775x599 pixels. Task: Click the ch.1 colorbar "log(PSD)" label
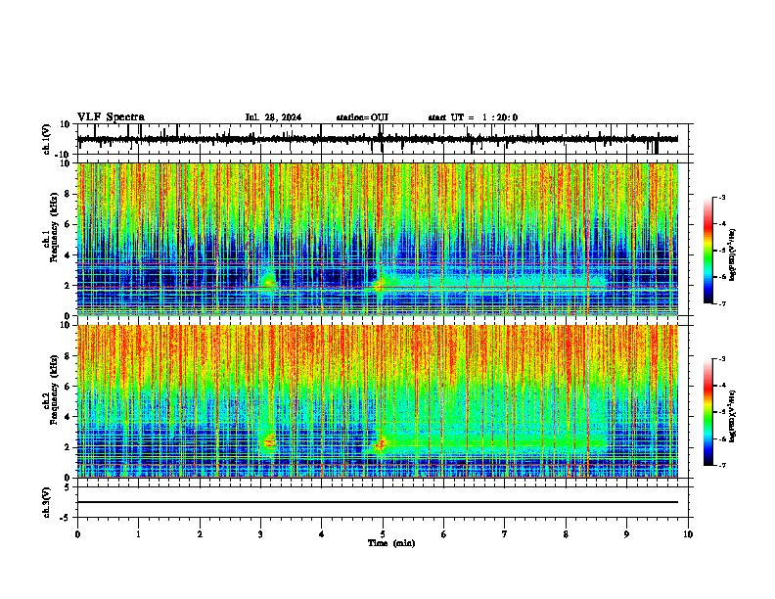click(x=733, y=255)
